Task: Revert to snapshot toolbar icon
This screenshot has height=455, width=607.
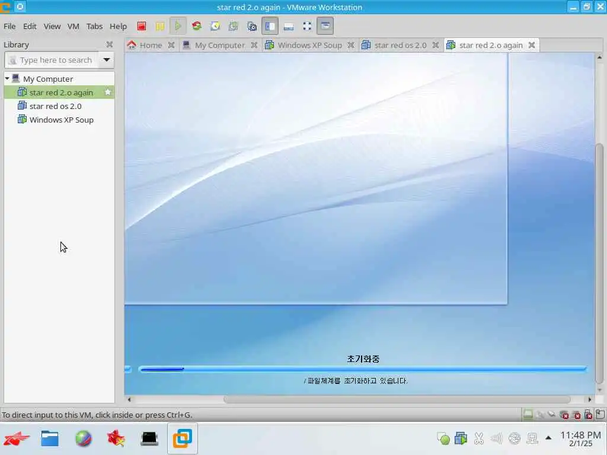Action: point(233,26)
